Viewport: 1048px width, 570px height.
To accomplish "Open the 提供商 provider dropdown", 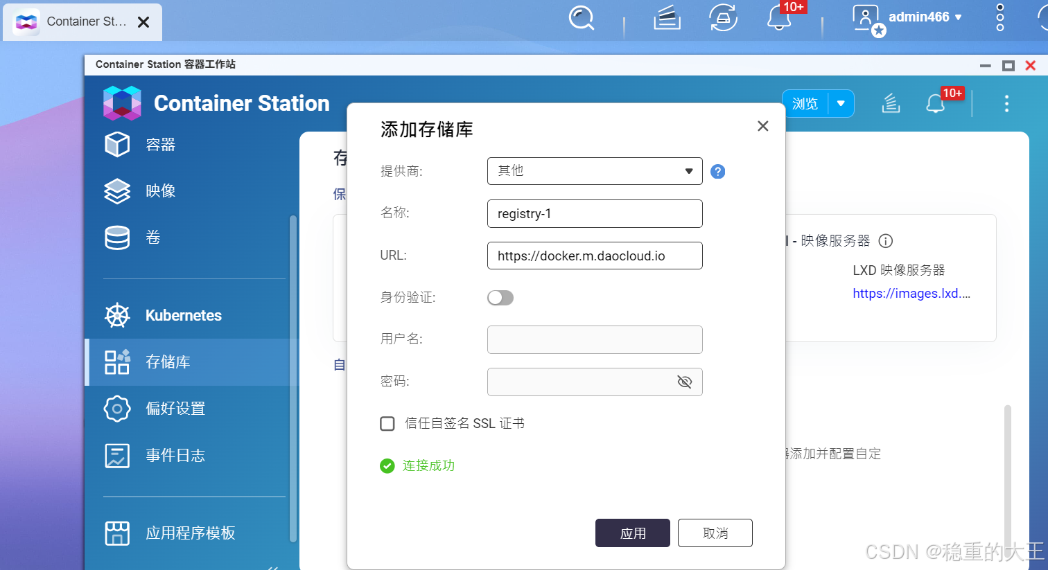I will coord(595,171).
